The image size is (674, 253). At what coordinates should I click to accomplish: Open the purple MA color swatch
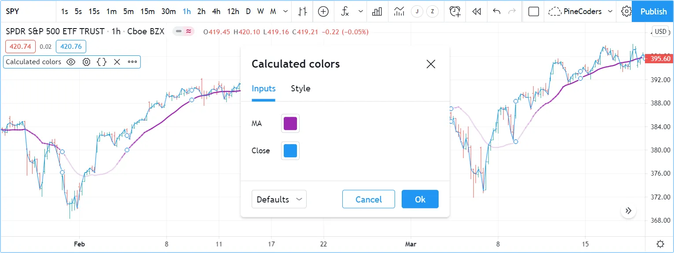290,124
